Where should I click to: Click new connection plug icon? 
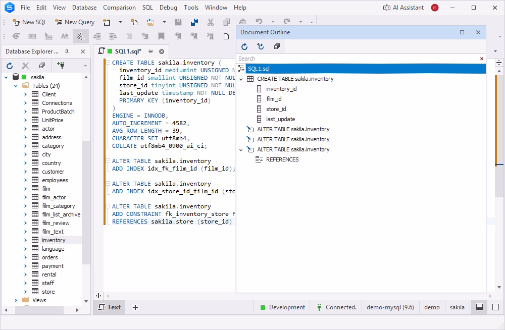[x=61, y=66]
